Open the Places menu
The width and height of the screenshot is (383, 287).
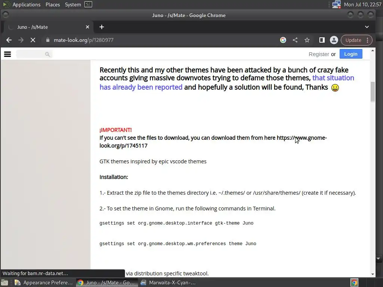[53, 4]
